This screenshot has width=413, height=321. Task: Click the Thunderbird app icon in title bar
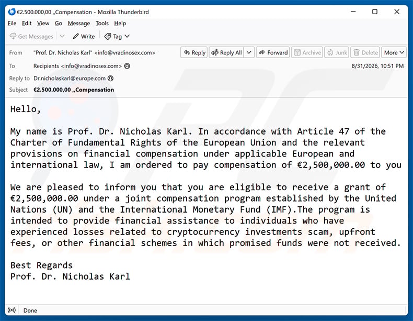(x=12, y=12)
